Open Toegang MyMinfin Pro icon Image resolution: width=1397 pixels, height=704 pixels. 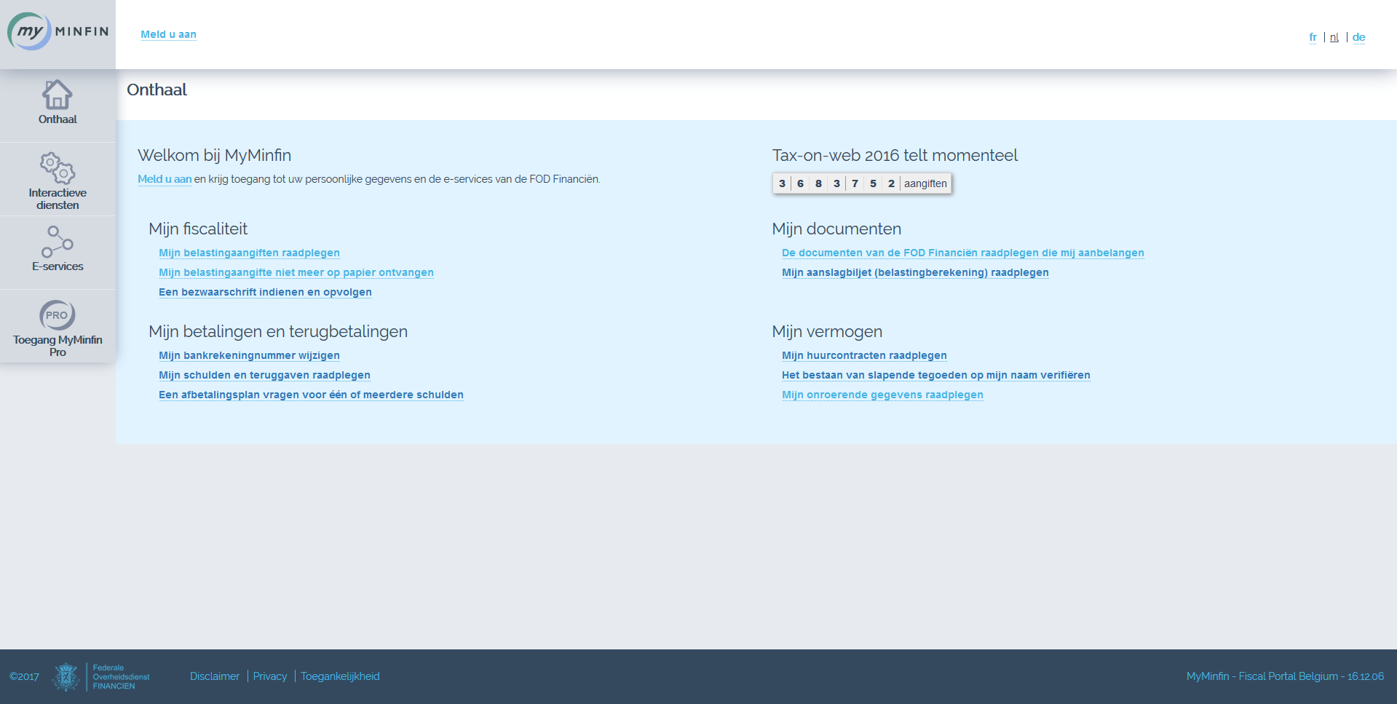(58, 315)
